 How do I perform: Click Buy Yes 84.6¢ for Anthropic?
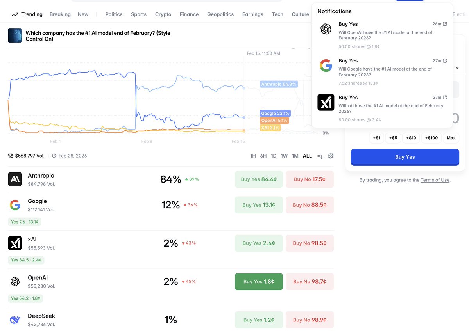click(x=259, y=179)
